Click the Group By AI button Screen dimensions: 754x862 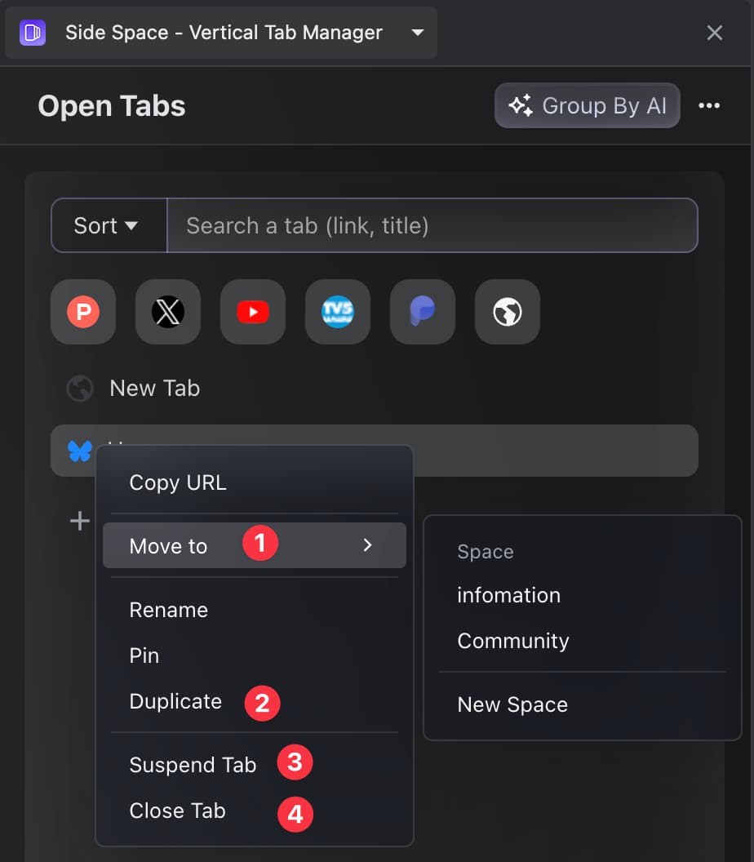pyautogui.click(x=587, y=105)
